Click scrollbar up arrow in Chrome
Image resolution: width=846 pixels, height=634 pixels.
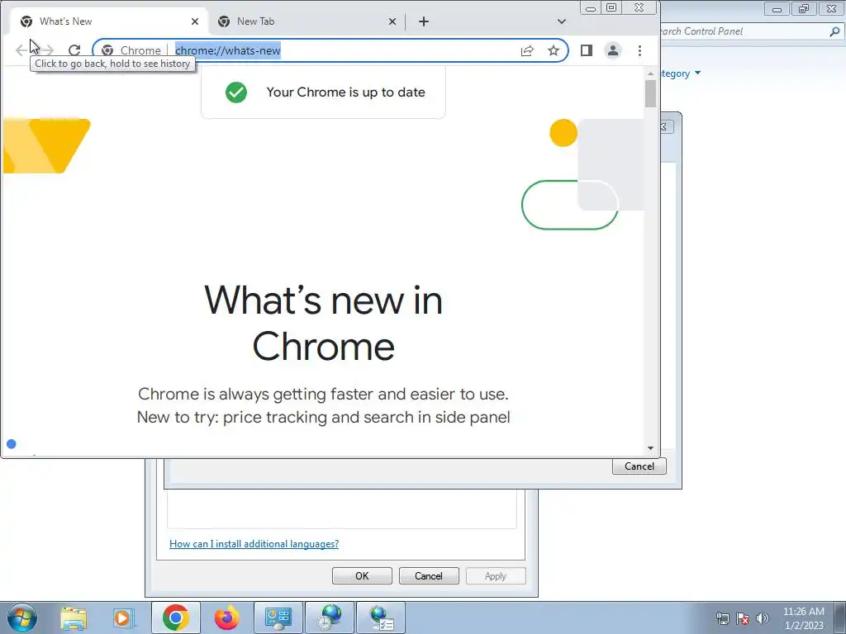click(650, 73)
